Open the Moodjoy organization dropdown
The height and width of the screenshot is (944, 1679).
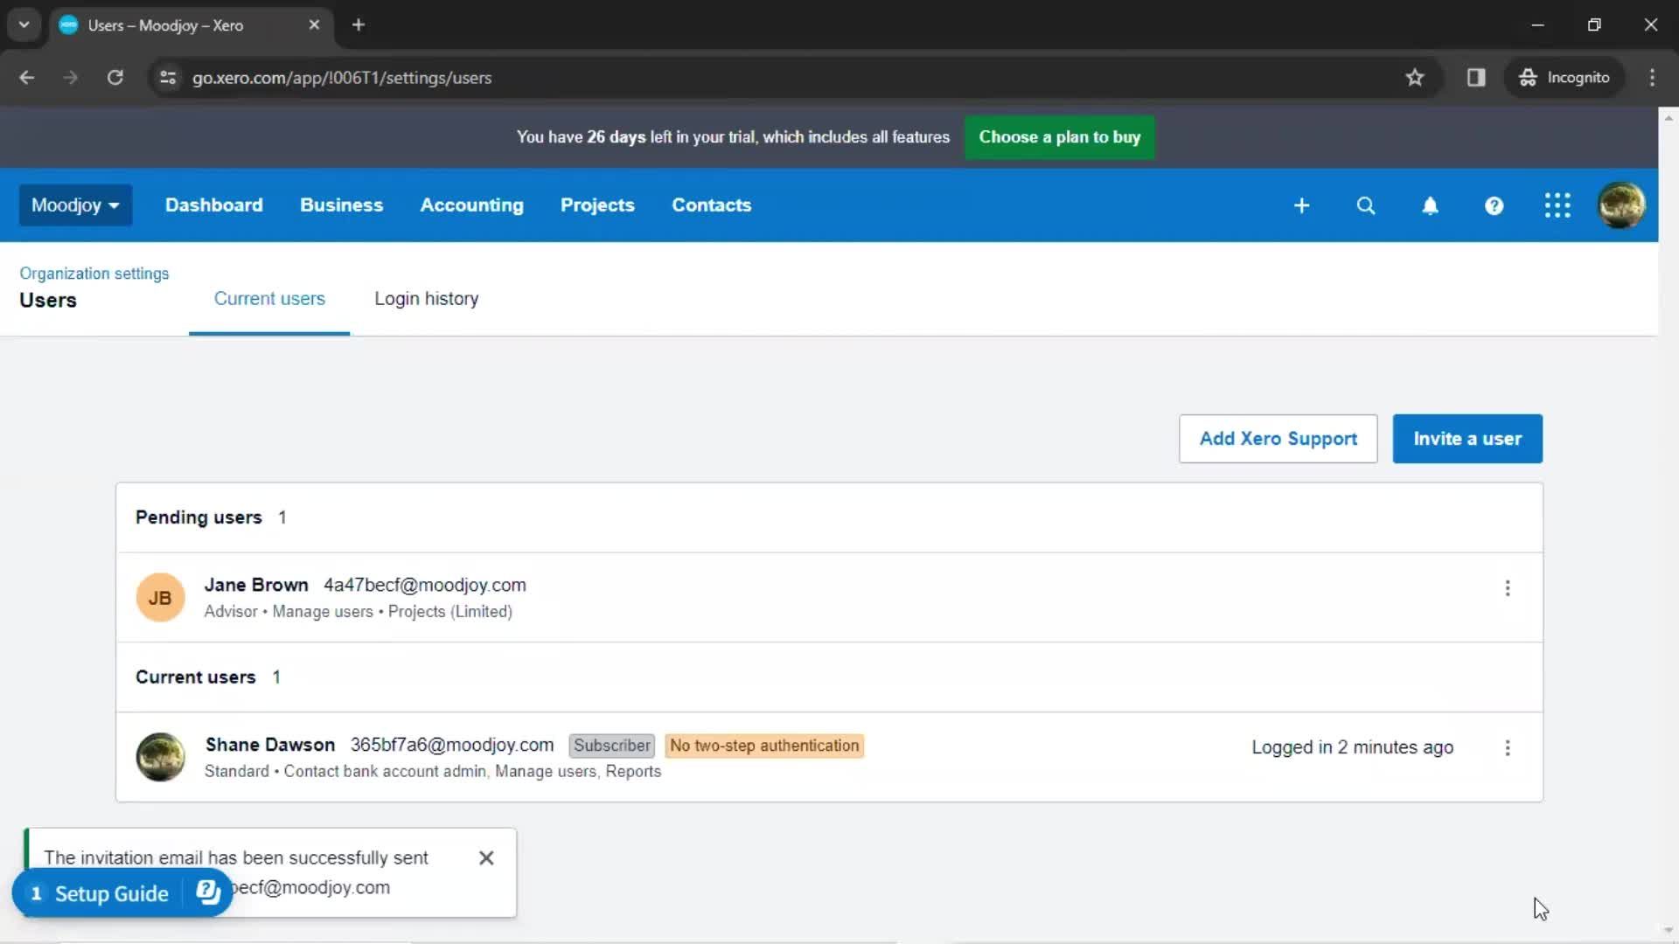(75, 205)
